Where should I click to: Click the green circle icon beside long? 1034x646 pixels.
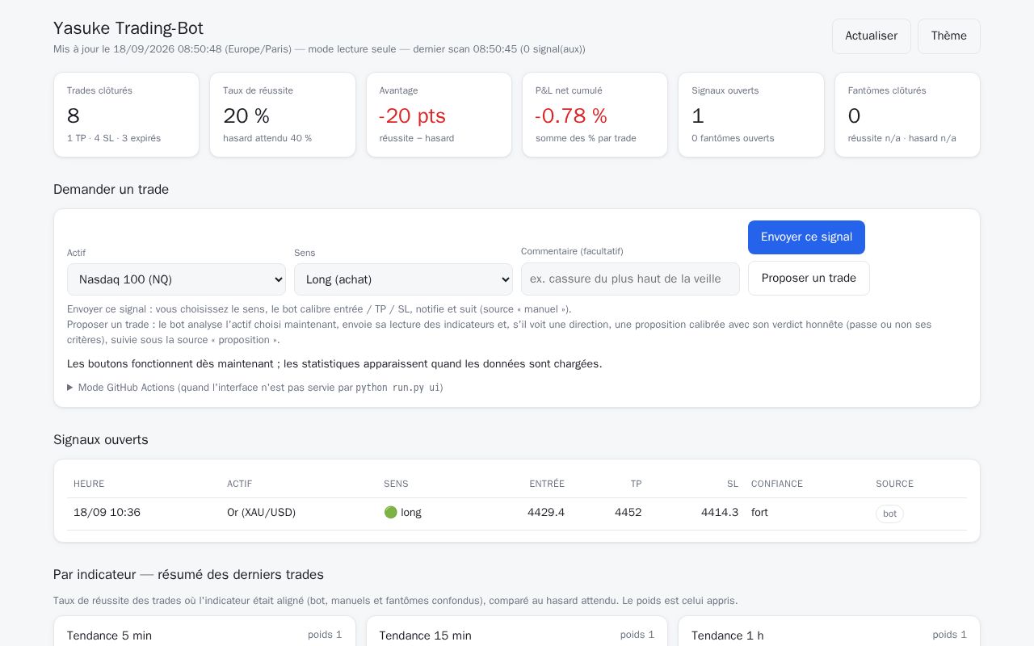coord(391,513)
